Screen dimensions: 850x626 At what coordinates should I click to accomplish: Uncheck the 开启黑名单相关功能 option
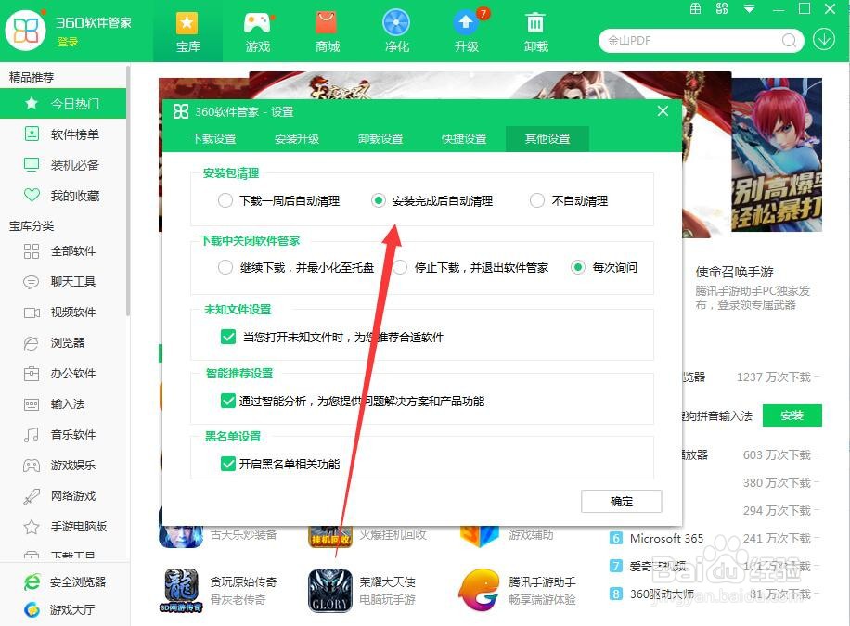pos(228,464)
